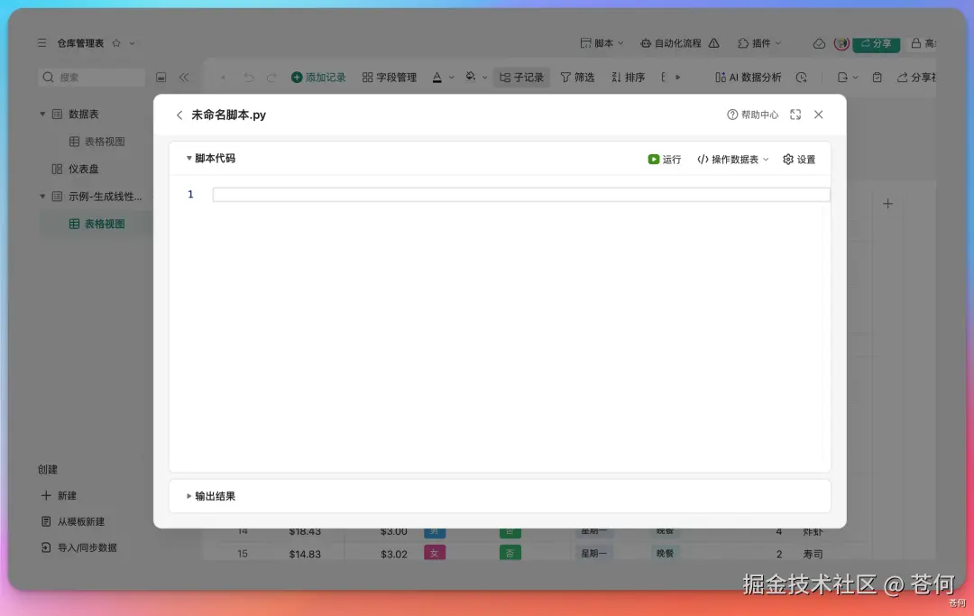
Task: Click the 未命名脚本.py title
Action: point(228,115)
